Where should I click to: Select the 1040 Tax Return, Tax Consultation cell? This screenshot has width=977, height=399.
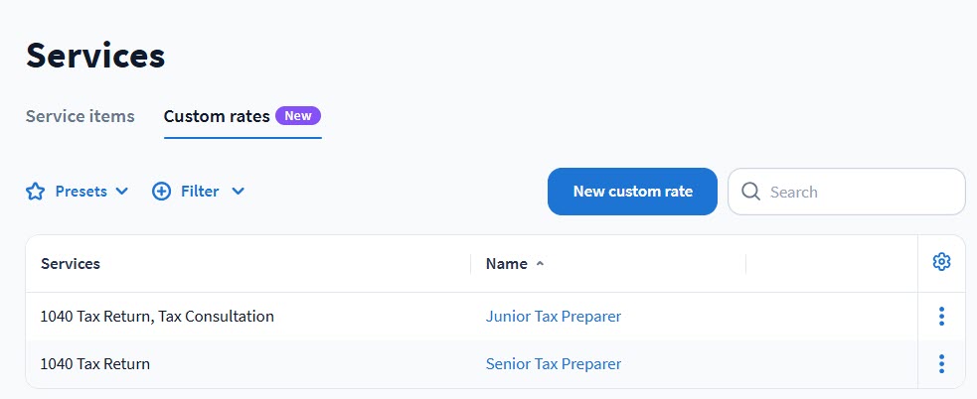click(157, 317)
